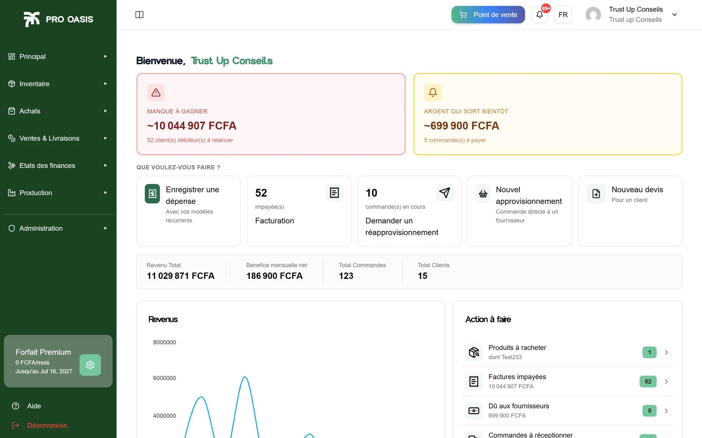Click Total Commandes value 123
The image size is (702, 438).
point(346,276)
